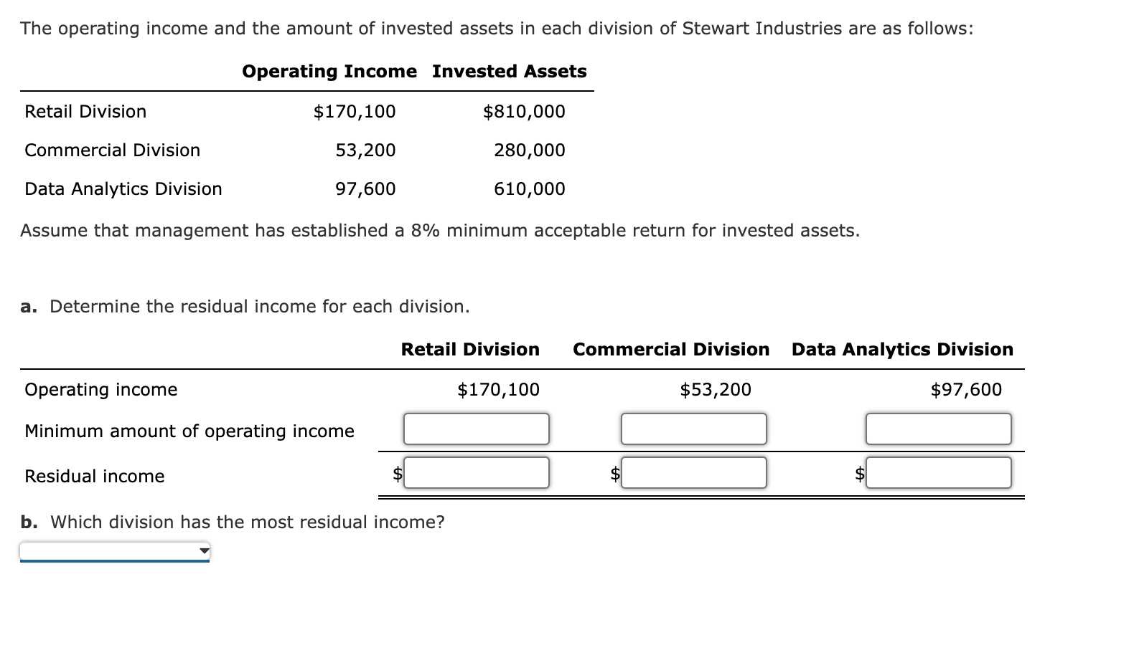Click the Retail Division row label
The width and height of the screenshot is (1134, 645).
pyautogui.click(x=85, y=111)
